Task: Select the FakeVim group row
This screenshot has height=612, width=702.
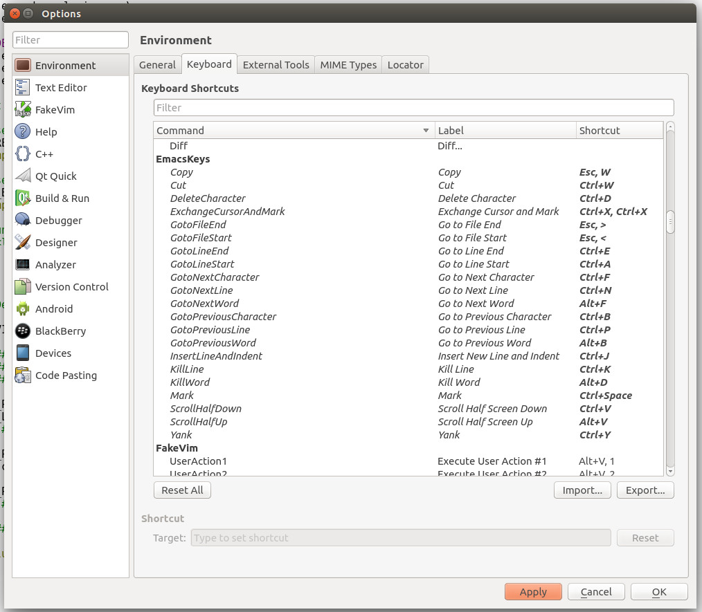Action: pyautogui.click(x=408, y=448)
